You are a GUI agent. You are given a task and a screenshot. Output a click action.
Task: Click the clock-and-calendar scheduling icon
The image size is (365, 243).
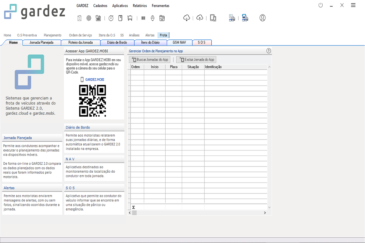point(98,18)
